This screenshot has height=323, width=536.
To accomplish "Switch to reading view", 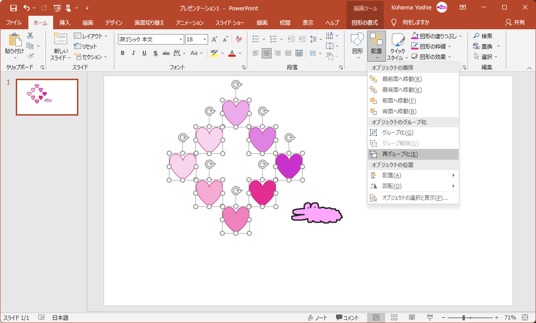I will (412, 318).
